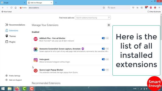Open Adblock Plus toolbar icon
This screenshot has width=162, height=91.
(x=151, y=8)
